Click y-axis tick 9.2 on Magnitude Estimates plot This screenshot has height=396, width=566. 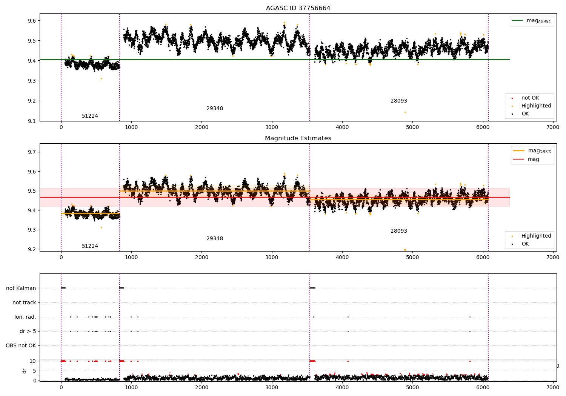click(x=32, y=249)
